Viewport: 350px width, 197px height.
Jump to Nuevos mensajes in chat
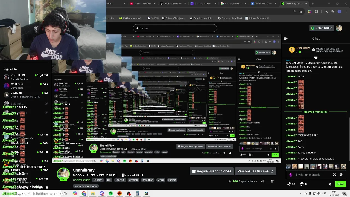click(x=316, y=112)
